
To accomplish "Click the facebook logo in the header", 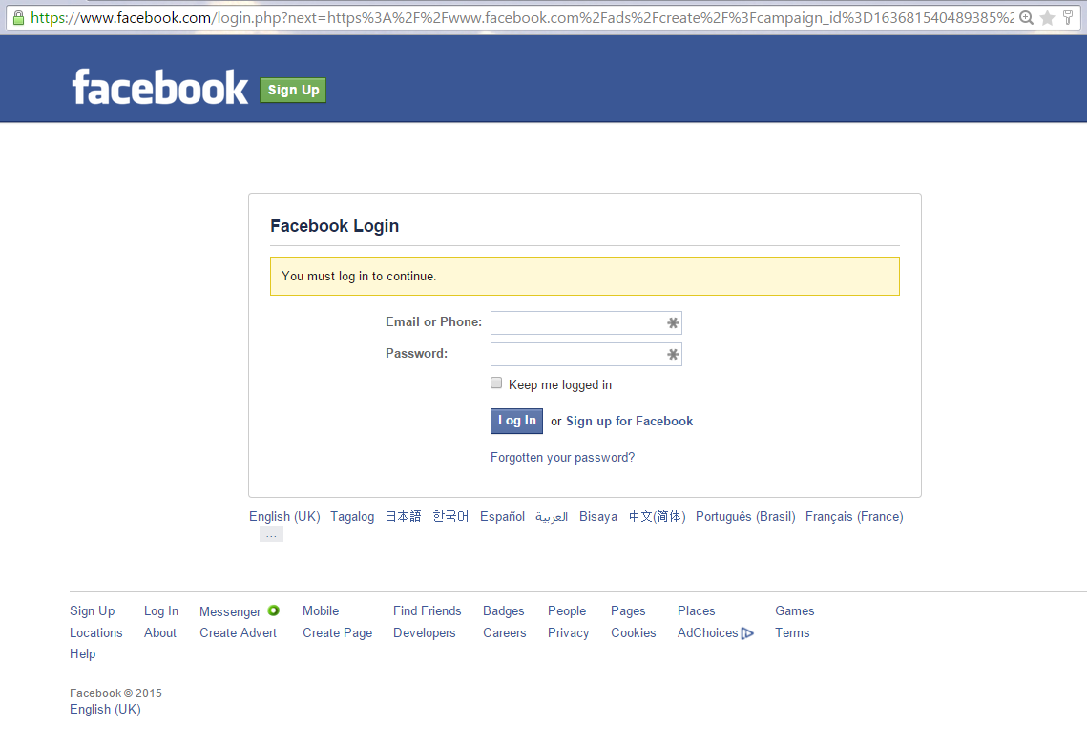I will (x=160, y=88).
